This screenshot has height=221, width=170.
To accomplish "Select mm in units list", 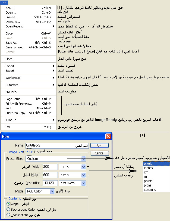I will coord(156,177).
